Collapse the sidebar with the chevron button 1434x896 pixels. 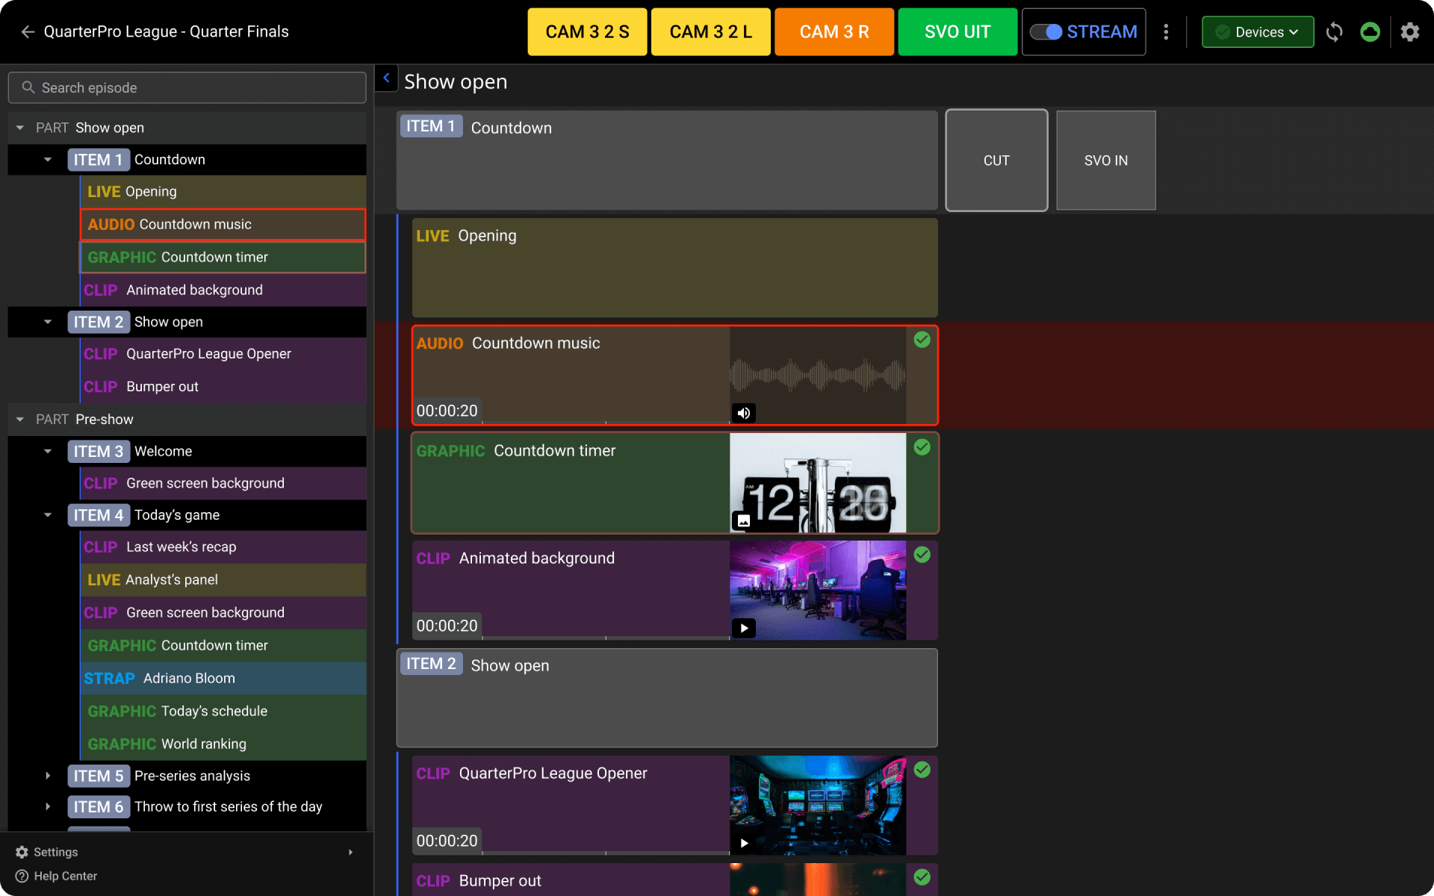point(386,78)
